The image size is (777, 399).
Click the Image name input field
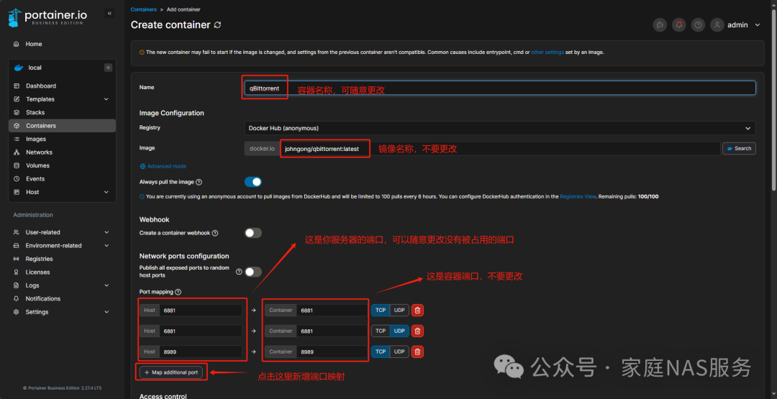click(501, 149)
